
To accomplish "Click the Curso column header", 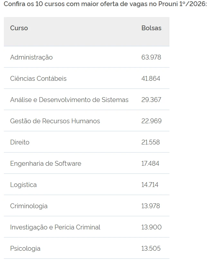I will coord(19,28).
